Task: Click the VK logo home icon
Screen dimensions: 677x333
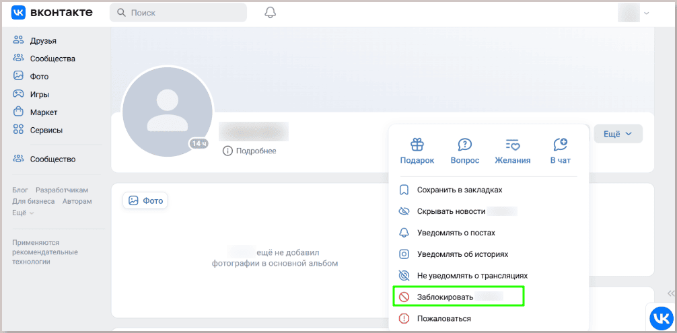Action: tap(18, 13)
